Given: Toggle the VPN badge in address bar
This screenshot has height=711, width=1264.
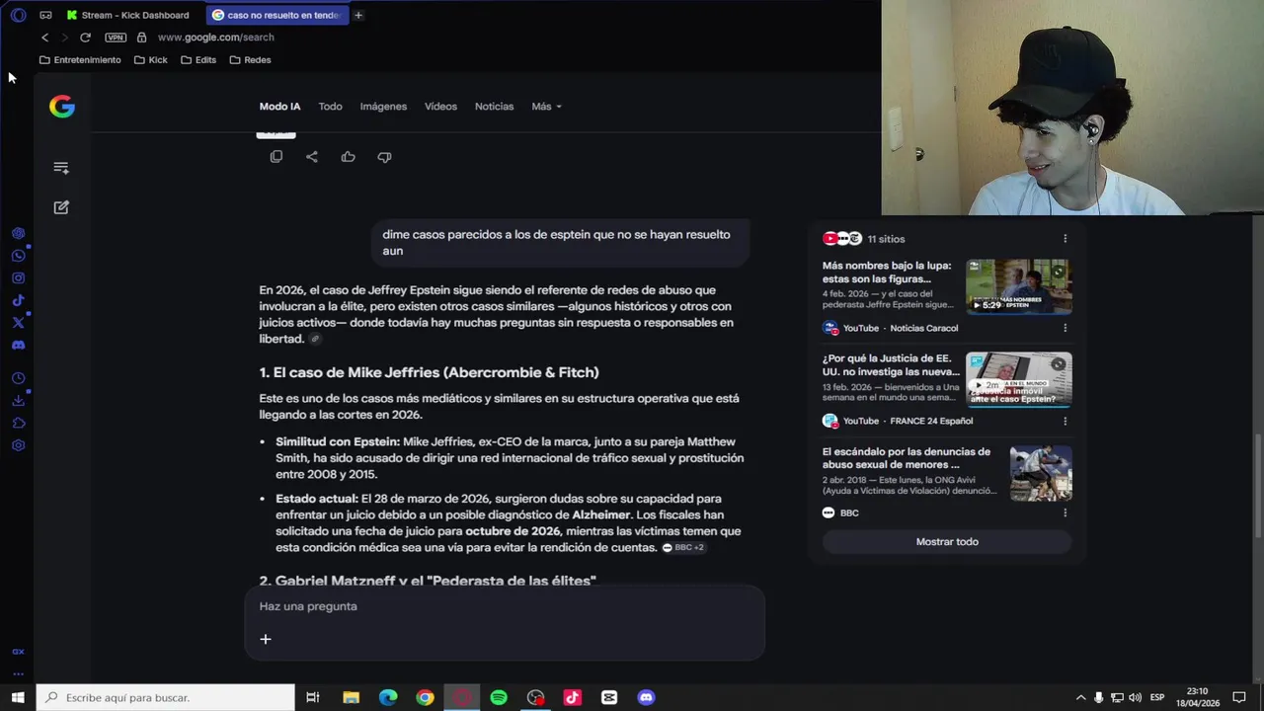Looking at the screenshot, I should (x=116, y=38).
